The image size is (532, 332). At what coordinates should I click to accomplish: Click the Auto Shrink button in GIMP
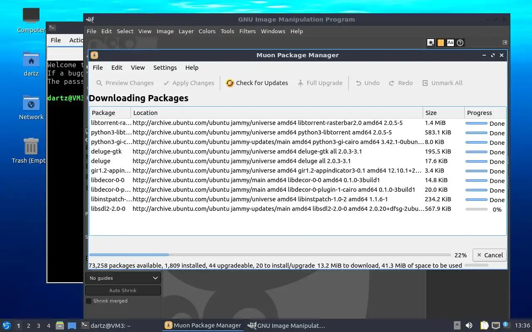123,290
